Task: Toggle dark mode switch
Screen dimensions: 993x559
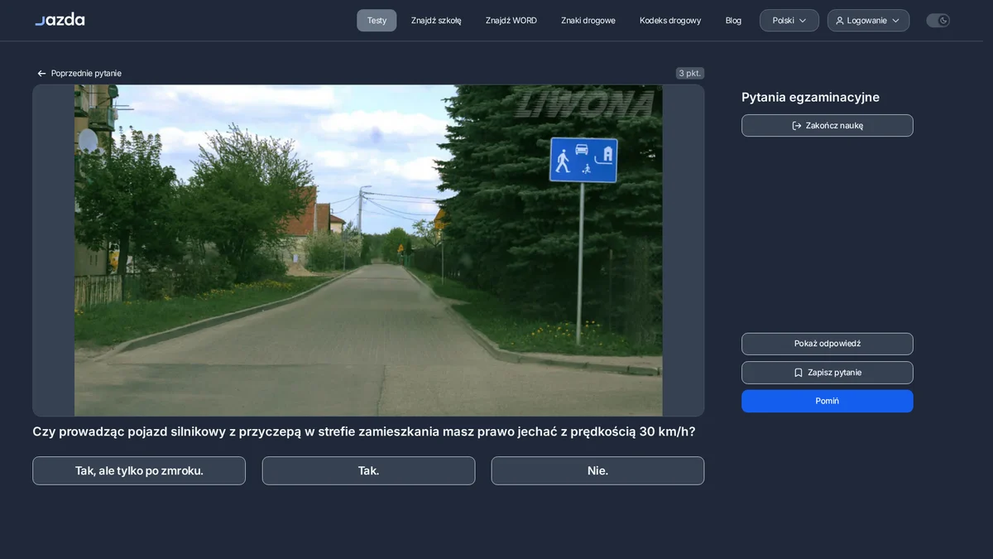Action: tap(938, 21)
